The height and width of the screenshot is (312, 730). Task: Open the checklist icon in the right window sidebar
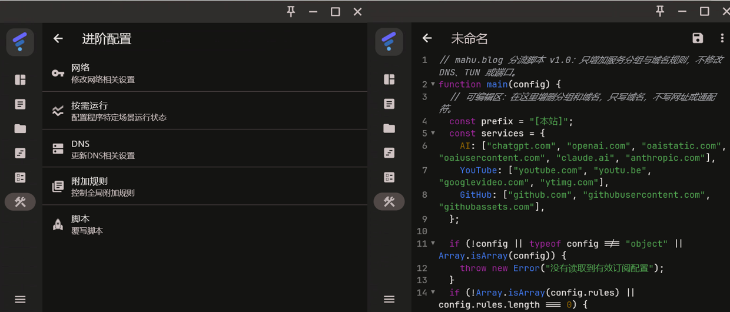pyautogui.click(x=389, y=177)
